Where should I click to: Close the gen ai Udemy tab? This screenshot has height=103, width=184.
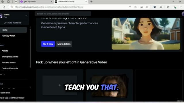coord(51,2)
